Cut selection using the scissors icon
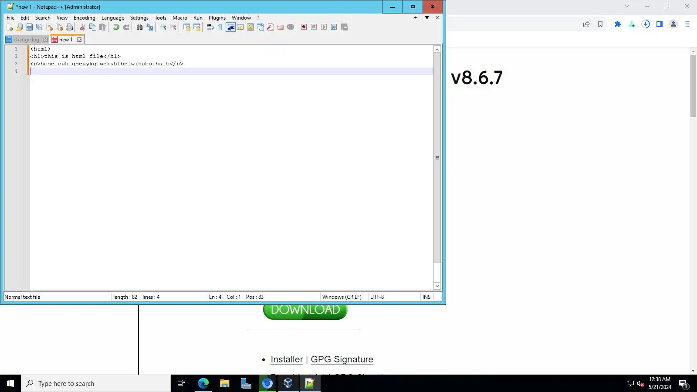697x392 pixels. [x=82, y=27]
